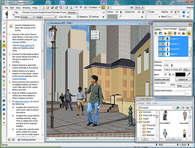This screenshot has height=148, width=195.
Task: Toggle the Vertical checkbox
Action: [90, 17]
